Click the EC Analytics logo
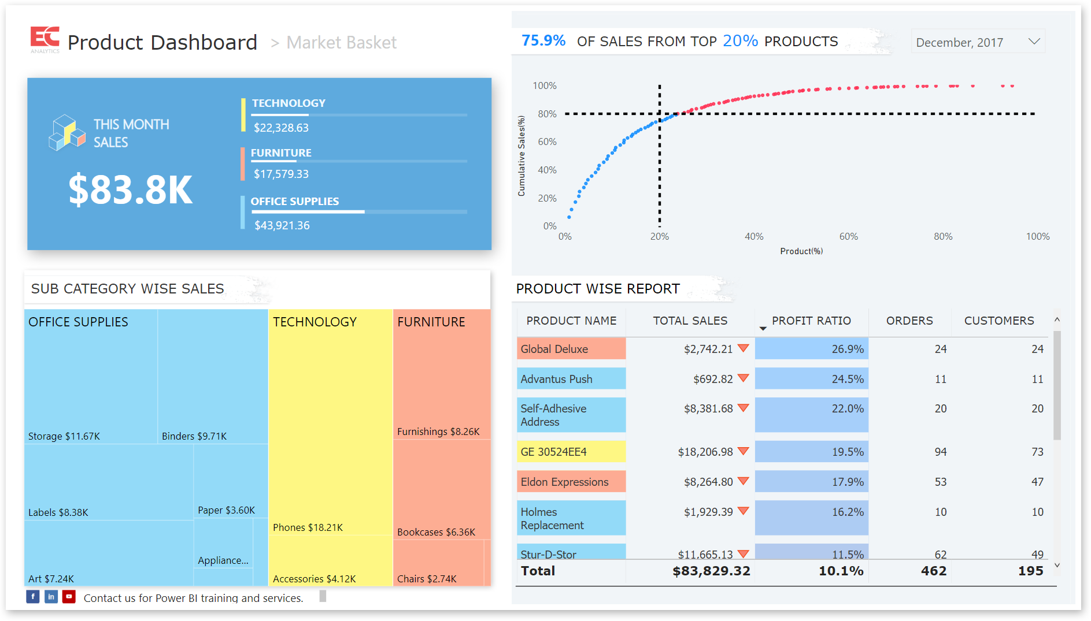Image resolution: width=1091 pixels, height=621 pixels. 45,40
